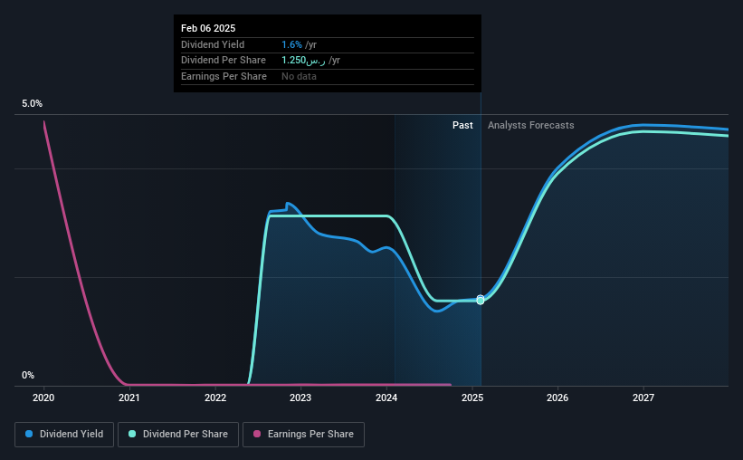Select the 2025 x-axis label
This screenshot has width=743, height=460.
point(472,398)
